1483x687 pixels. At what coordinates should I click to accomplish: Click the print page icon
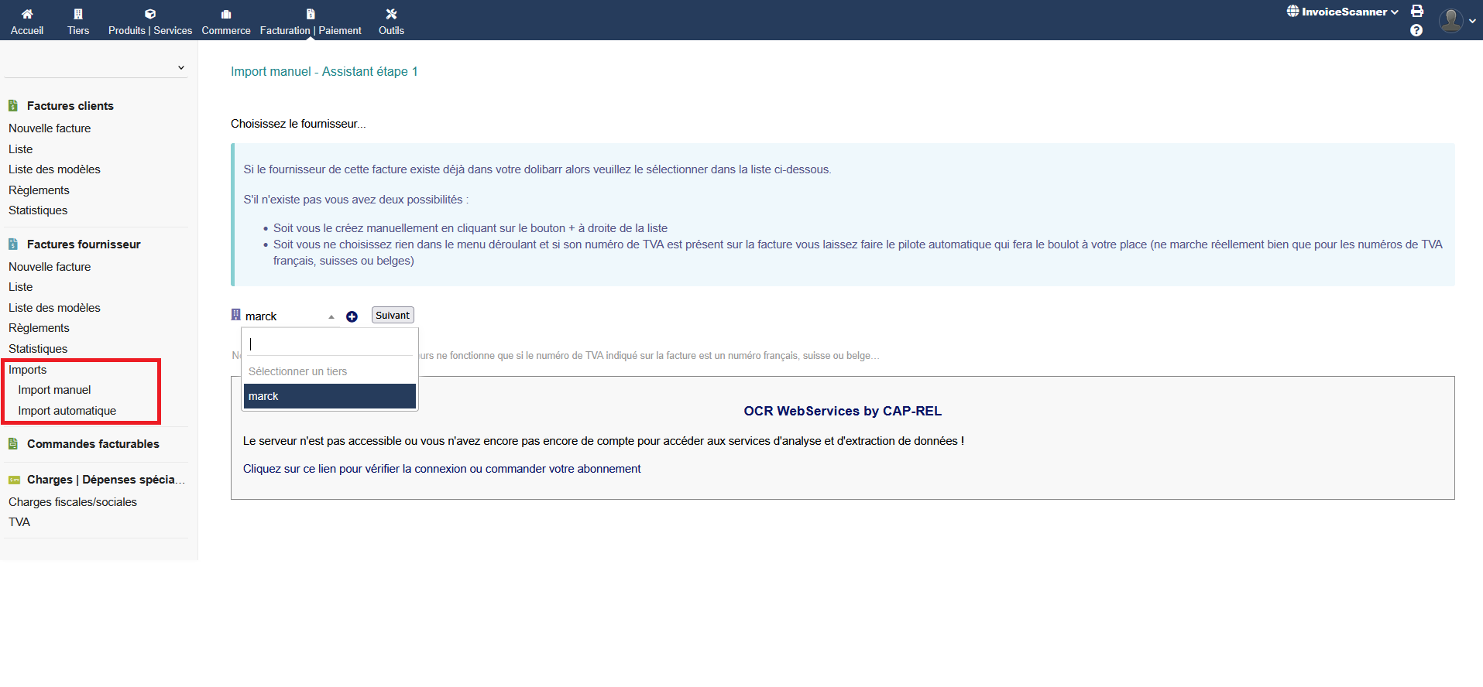pyautogui.click(x=1417, y=11)
